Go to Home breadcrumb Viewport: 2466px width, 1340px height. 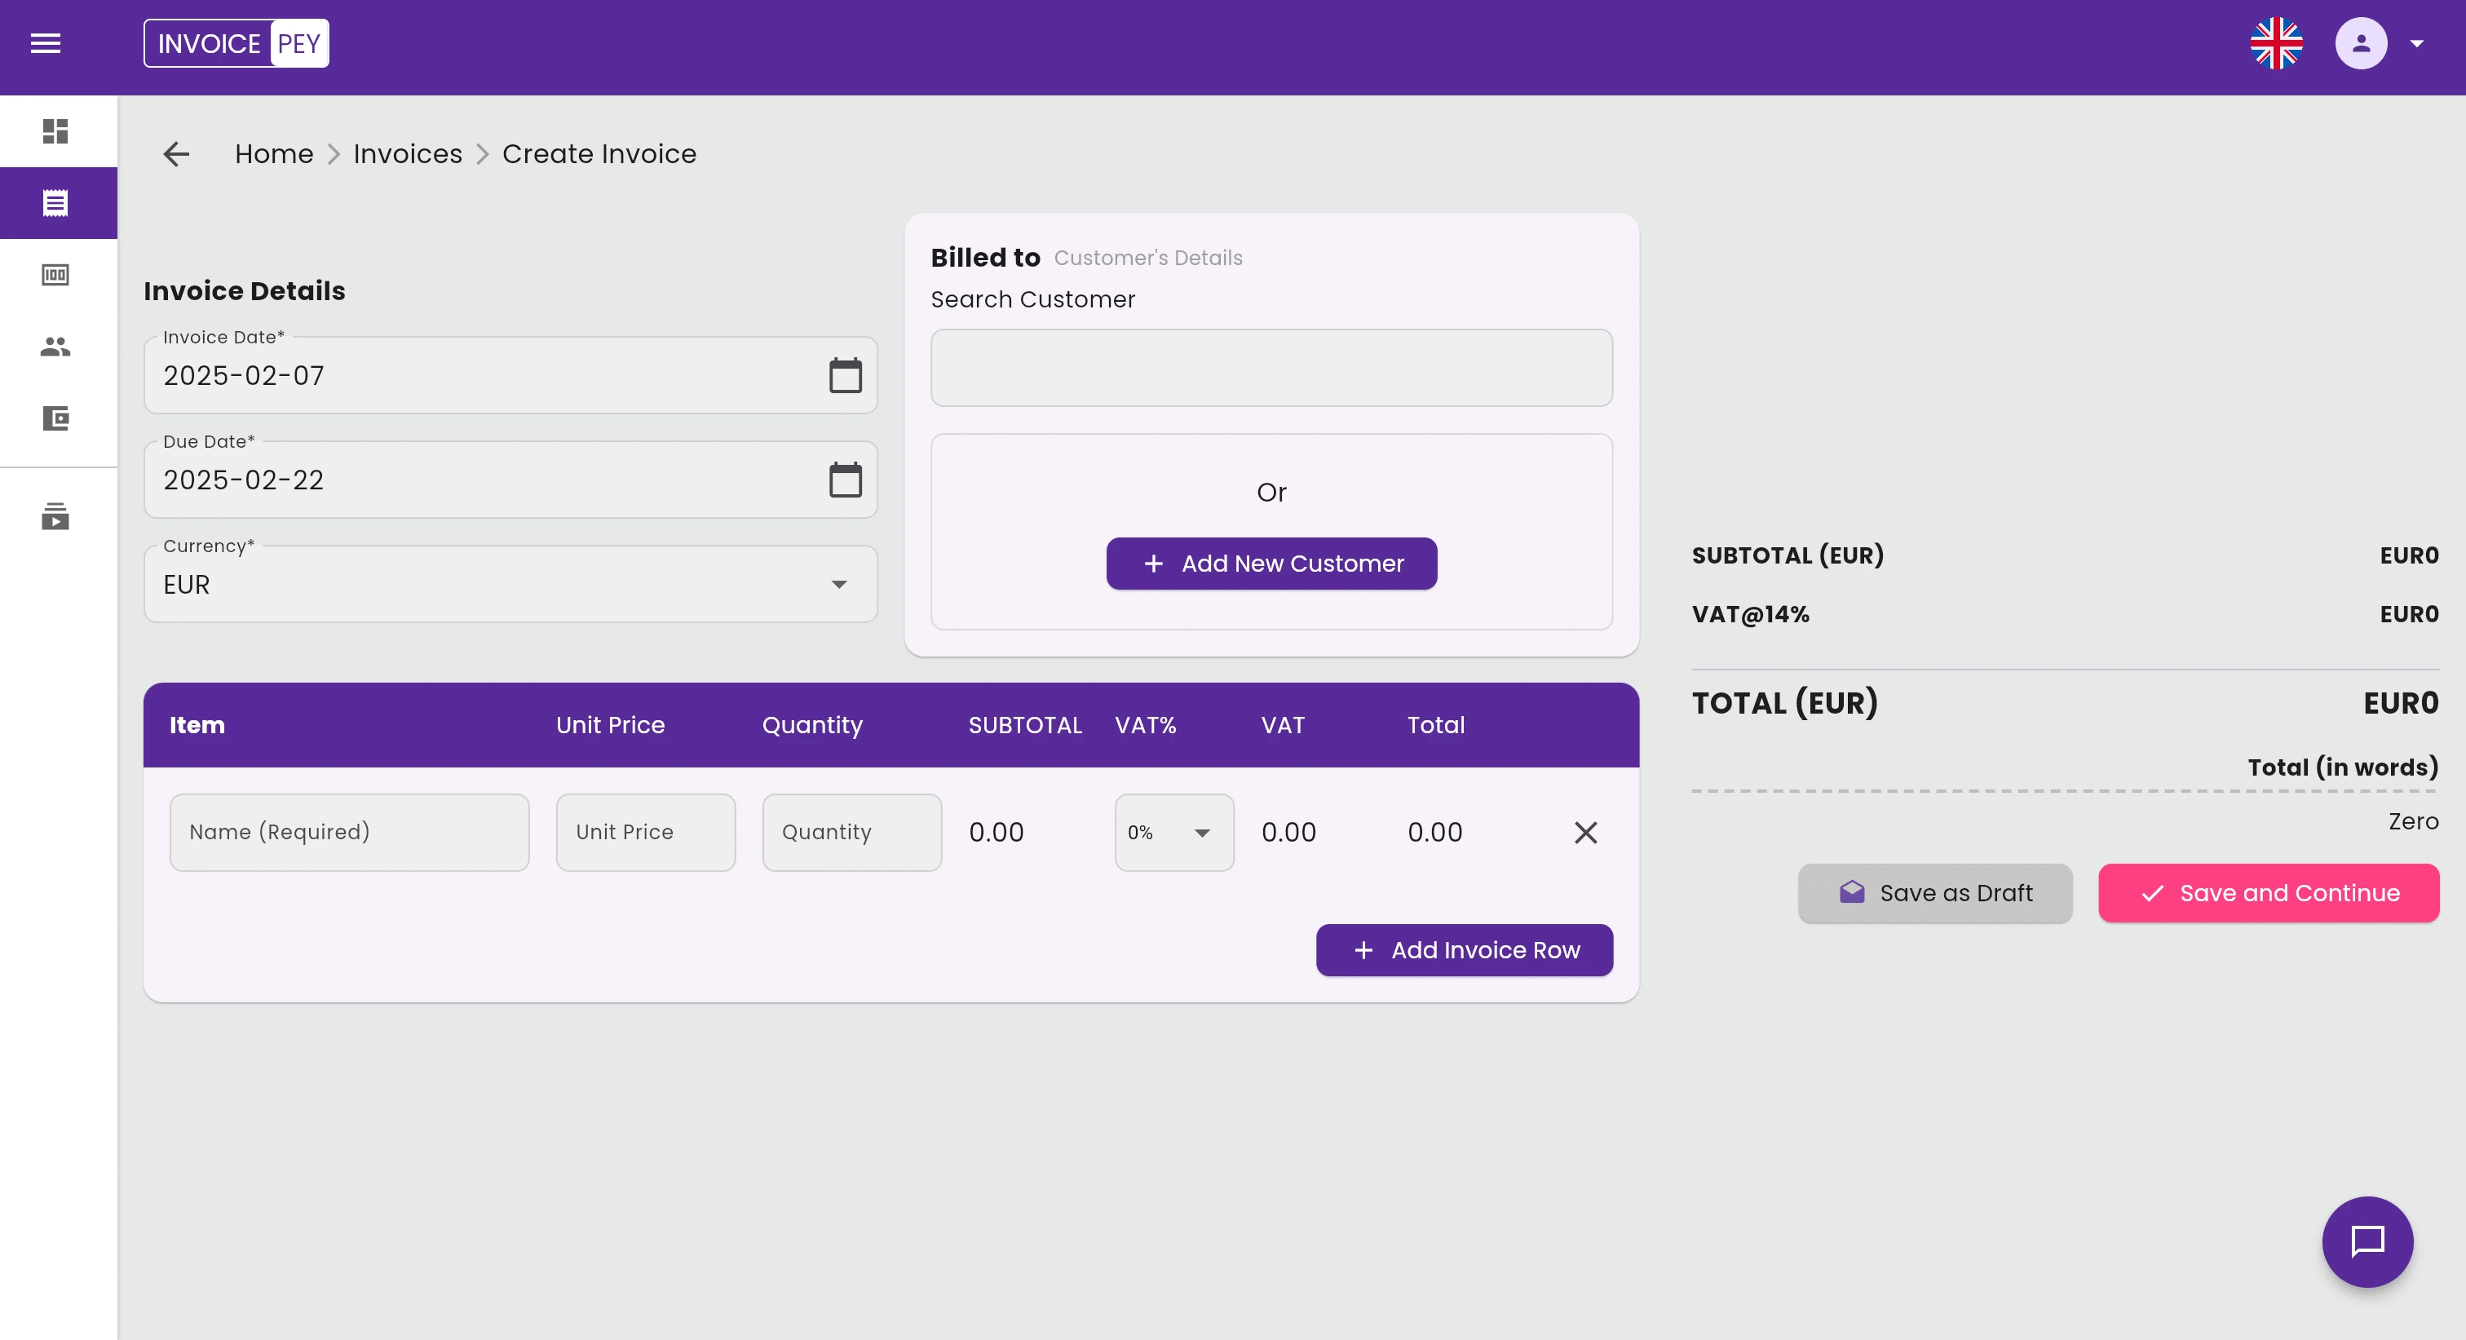274,154
